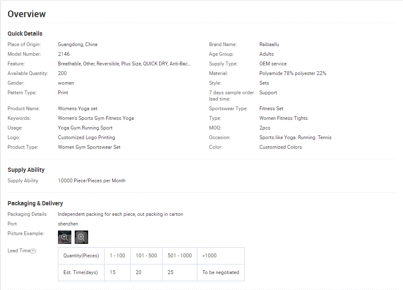Click the Material value 'Polyamide 78% polyester 22%'
403x290 pixels.
click(293, 73)
